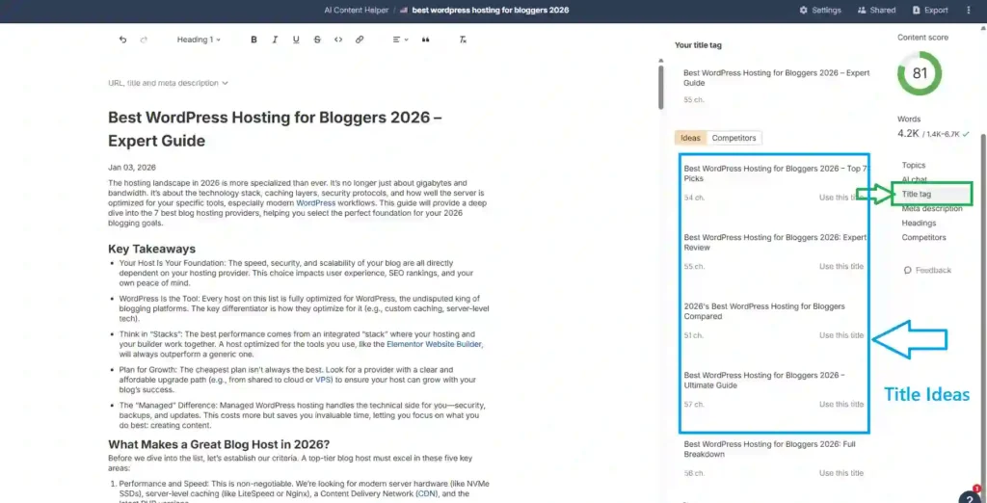
Task: Open Competitors in the side menu
Action: (x=923, y=237)
